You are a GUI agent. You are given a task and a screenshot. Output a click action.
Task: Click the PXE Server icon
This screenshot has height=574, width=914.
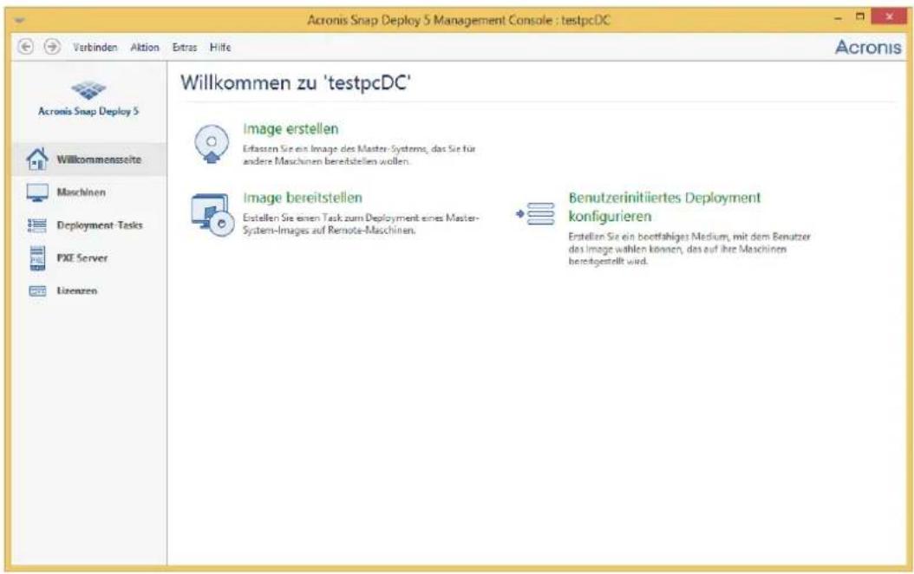(37, 258)
